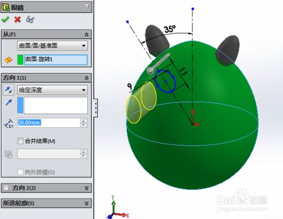The image size is (283, 219).
Task: Confirm the feature with the green checkmark
Action: (x=5, y=19)
